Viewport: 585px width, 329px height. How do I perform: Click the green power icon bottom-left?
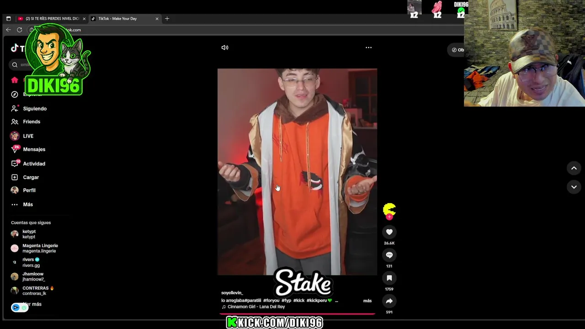coord(24,308)
